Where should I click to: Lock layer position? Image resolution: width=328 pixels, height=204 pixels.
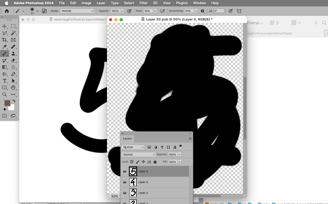coord(143,162)
